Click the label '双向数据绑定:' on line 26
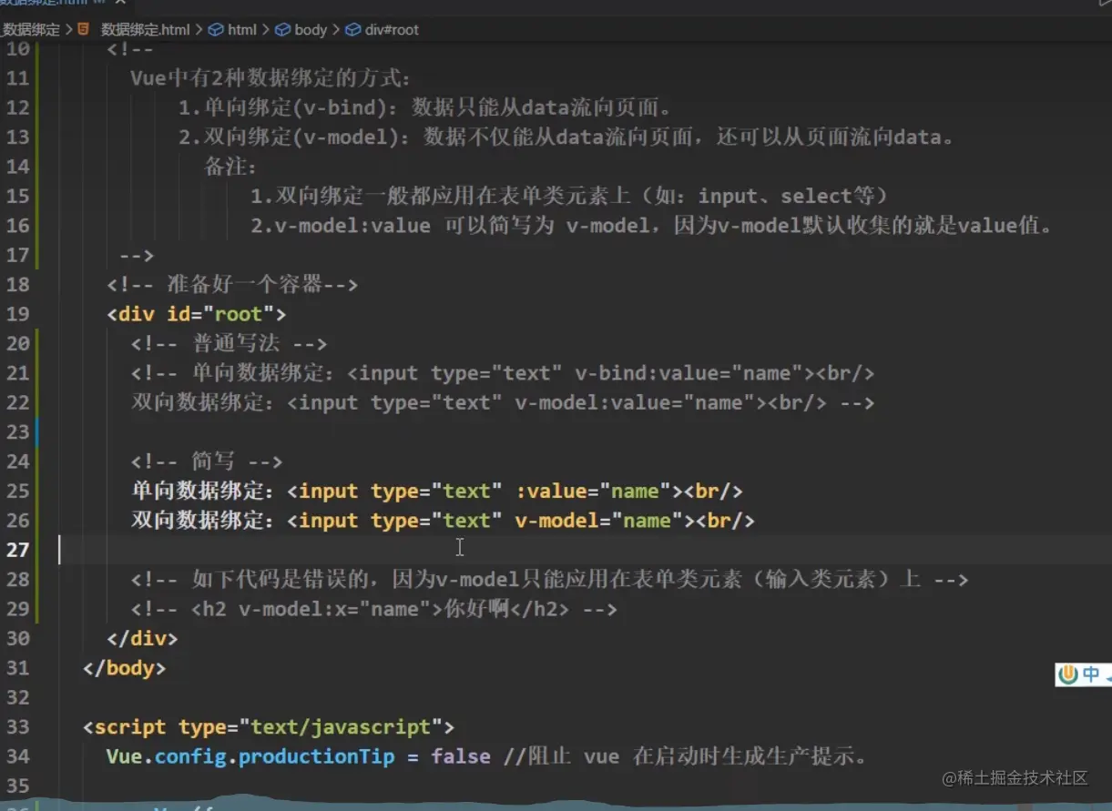The image size is (1112, 811). pos(203,520)
